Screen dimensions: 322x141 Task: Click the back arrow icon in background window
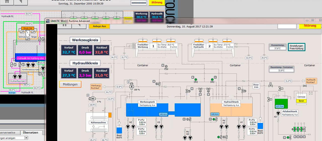coord(21,1)
